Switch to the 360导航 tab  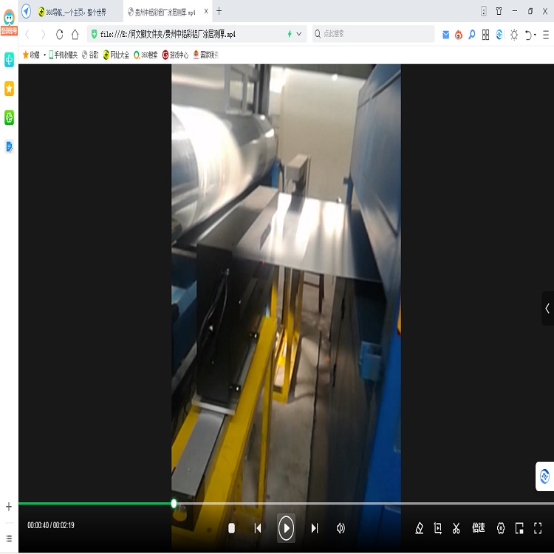(x=75, y=12)
